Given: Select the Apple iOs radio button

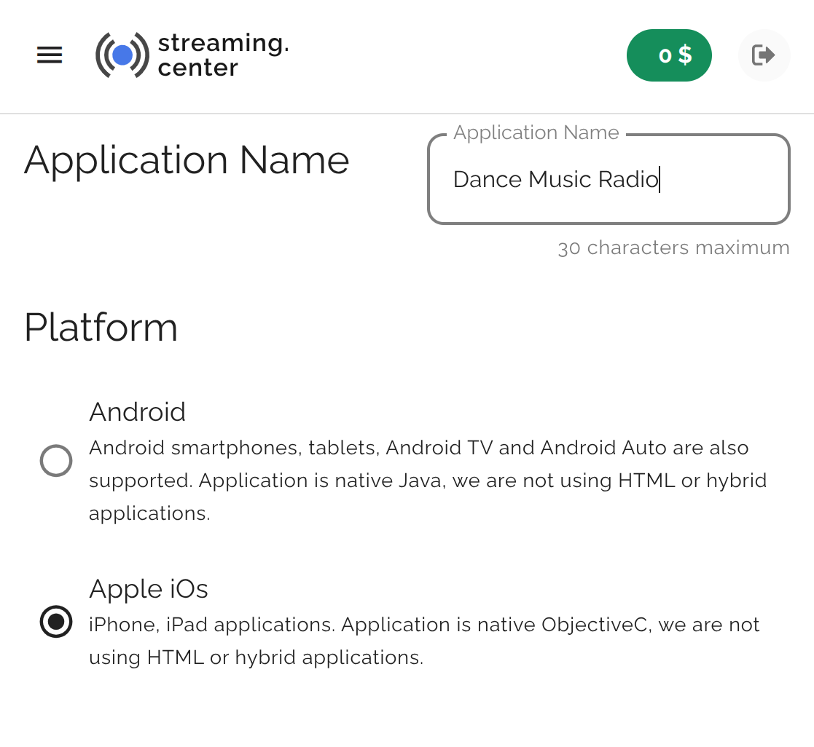Looking at the screenshot, I should [x=56, y=622].
